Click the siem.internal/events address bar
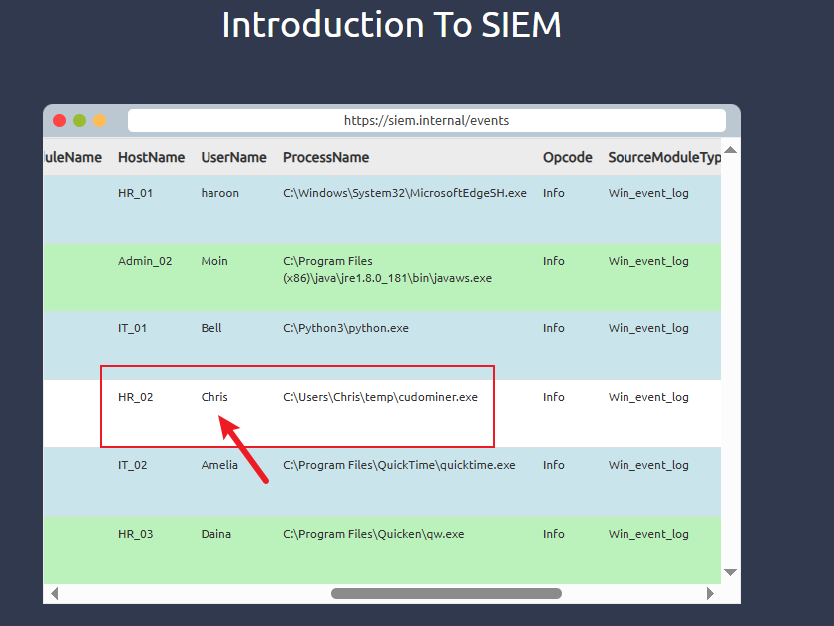Screen dimensions: 834x626 [x=427, y=120]
